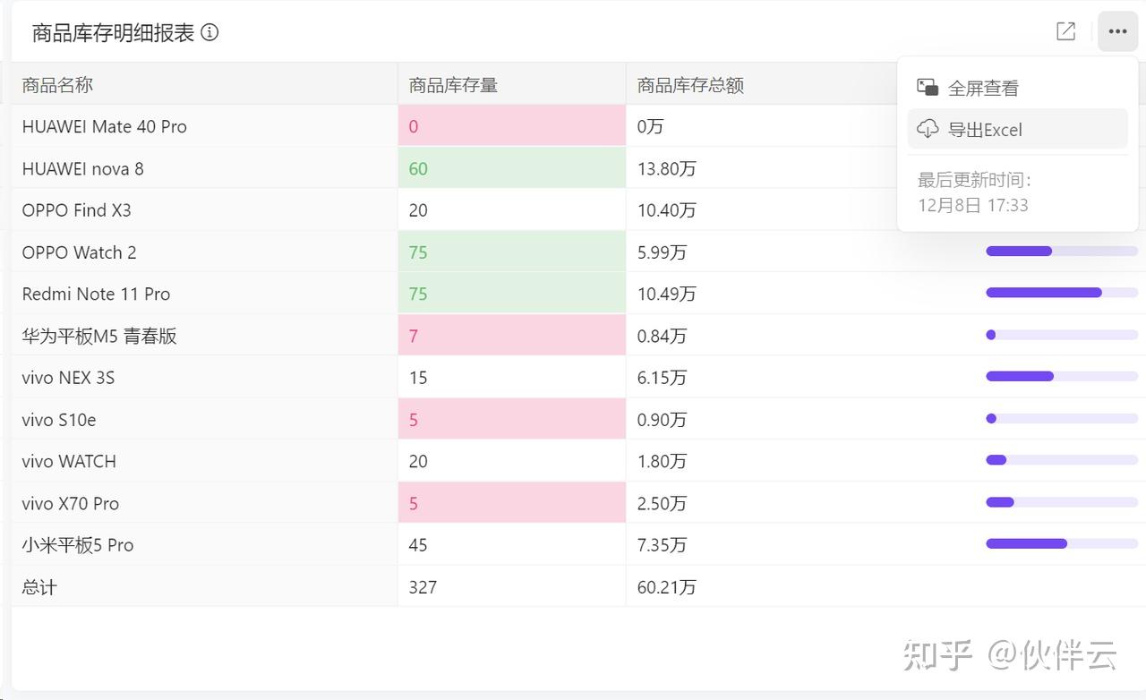Screen dimensions: 1146x700
Task: Click the 总计 total row label
Action: (39, 587)
